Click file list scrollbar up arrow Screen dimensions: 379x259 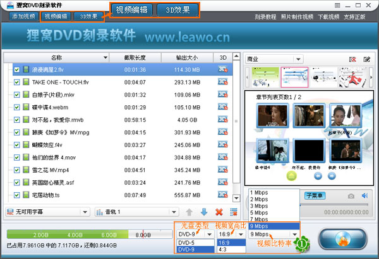pos(236,57)
